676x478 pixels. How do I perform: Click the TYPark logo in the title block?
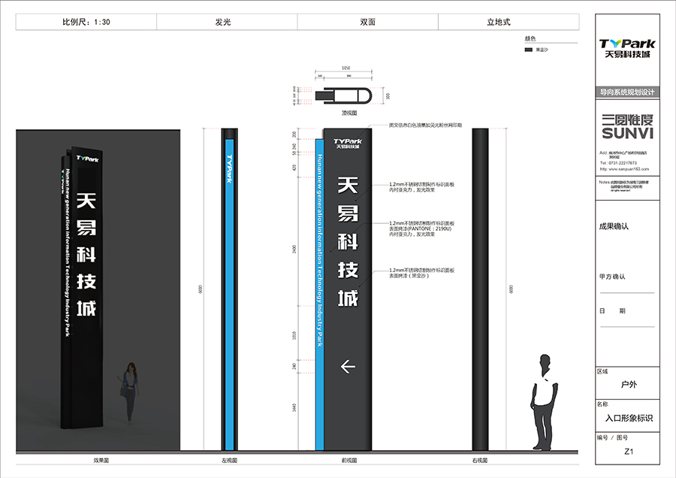coord(627,49)
